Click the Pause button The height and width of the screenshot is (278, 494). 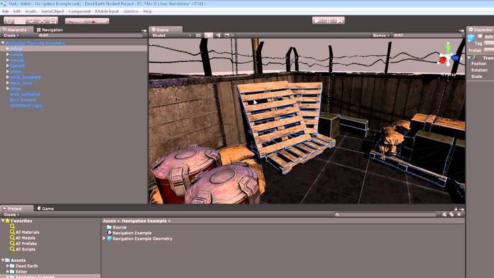328,20
